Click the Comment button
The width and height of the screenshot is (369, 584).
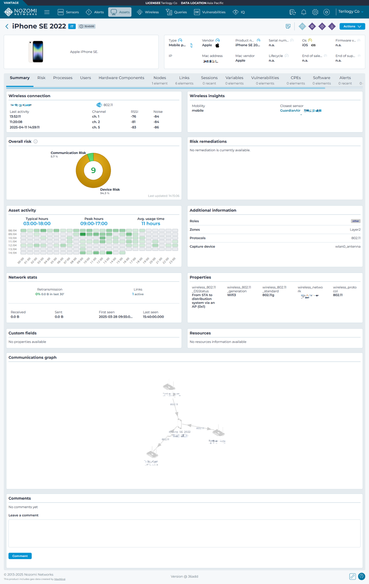coord(20,556)
